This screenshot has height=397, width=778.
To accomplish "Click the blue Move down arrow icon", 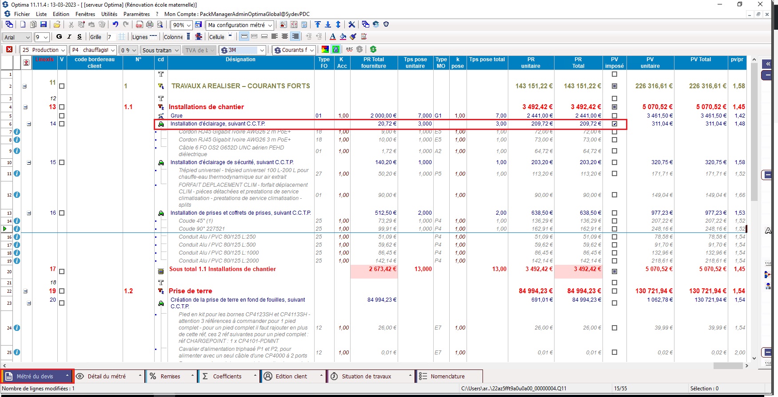I will click(328, 25).
